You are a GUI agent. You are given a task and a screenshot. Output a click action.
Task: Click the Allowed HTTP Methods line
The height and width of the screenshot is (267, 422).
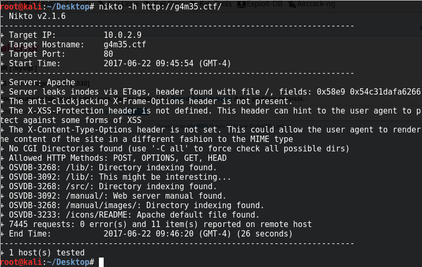click(118, 158)
